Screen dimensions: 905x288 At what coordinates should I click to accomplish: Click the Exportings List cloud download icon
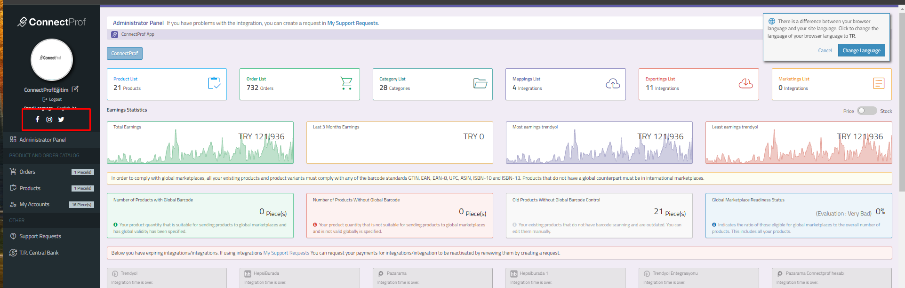pos(745,84)
